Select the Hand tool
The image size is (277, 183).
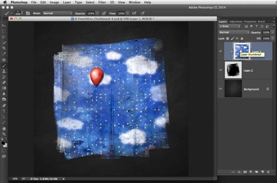(4, 128)
